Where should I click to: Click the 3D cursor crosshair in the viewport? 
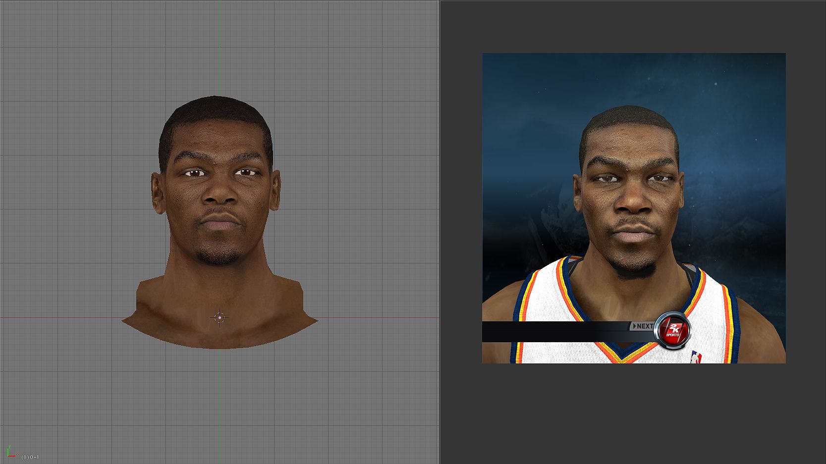pyautogui.click(x=220, y=317)
